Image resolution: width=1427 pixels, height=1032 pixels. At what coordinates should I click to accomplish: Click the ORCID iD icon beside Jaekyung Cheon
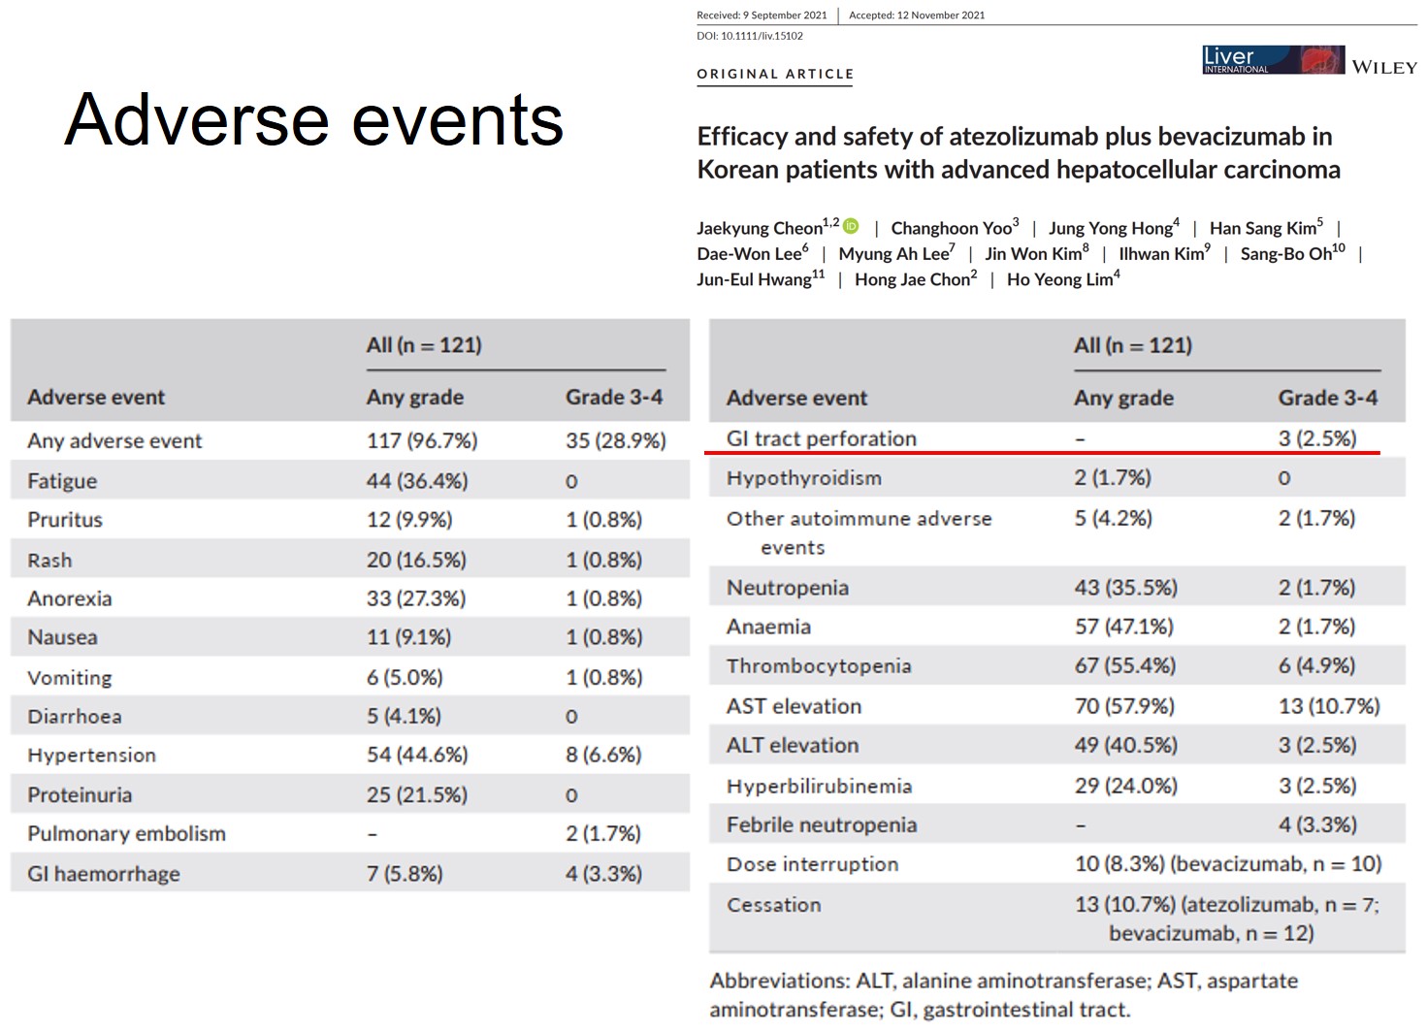pyautogui.click(x=851, y=226)
